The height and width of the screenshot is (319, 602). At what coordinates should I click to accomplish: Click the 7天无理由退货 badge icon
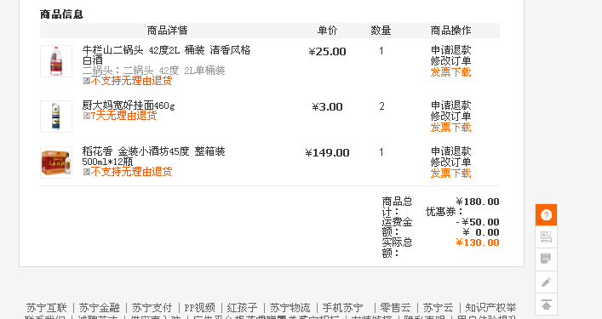(87, 116)
